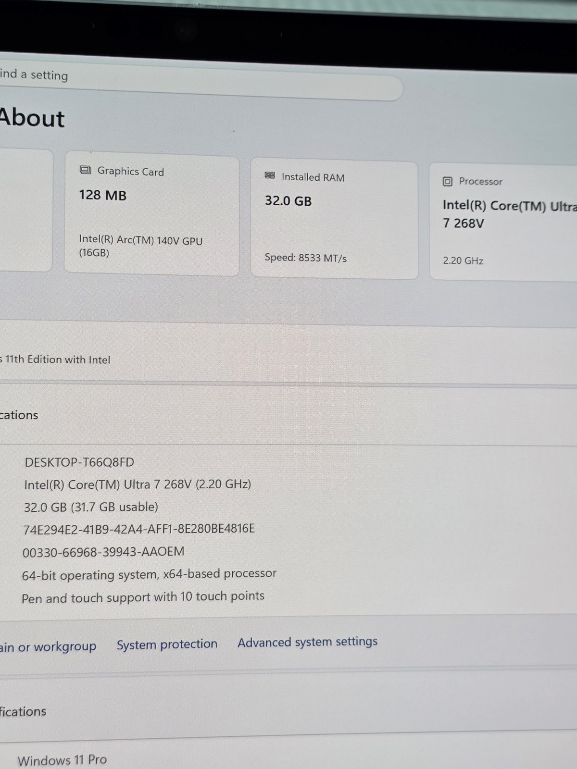Screen dimensions: 577x769
Task: Click 32.0 GB (31.7 GB usable) row
Action: (x=91, y=507)
